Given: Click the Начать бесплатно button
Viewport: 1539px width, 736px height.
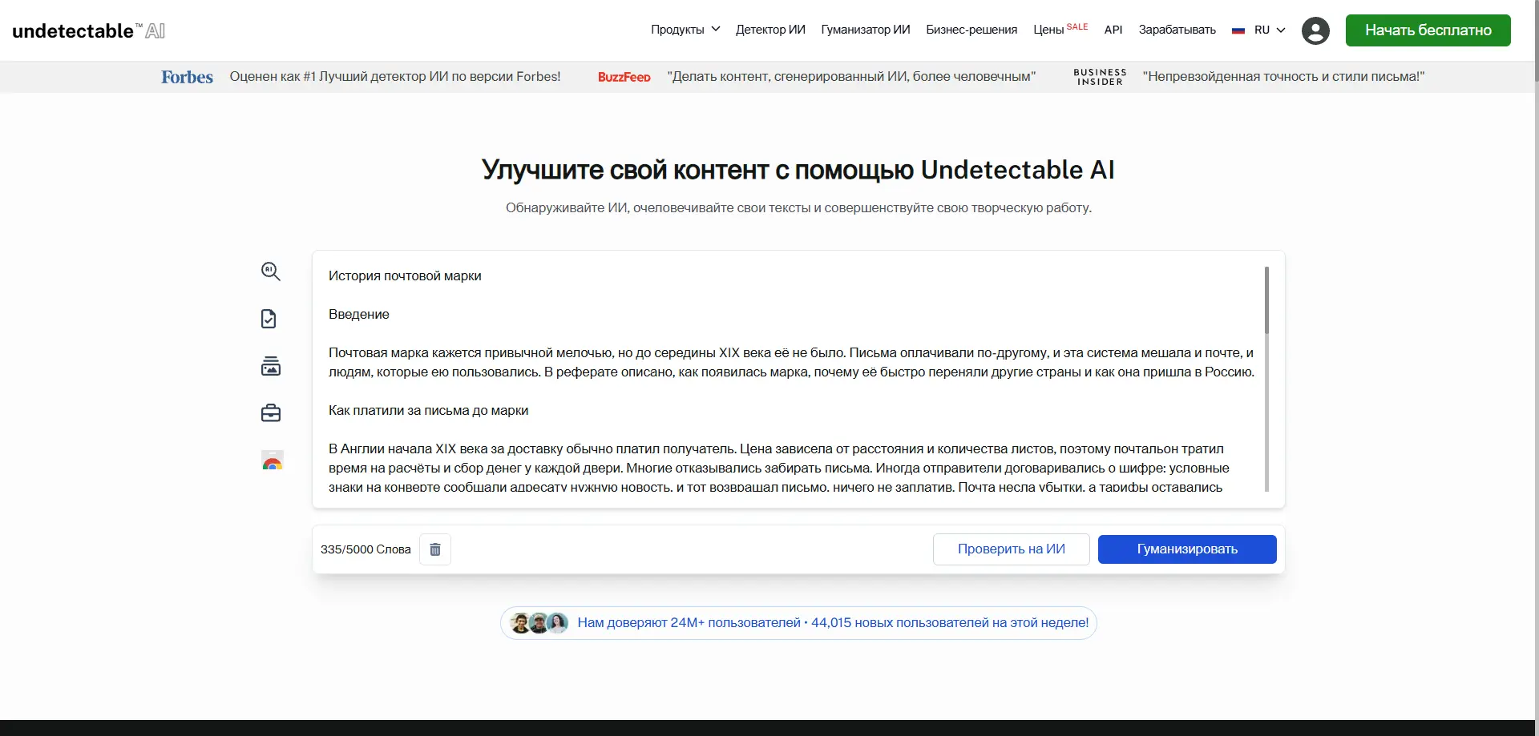Looking at the screenshot, I should click(x=1428, y=30).
